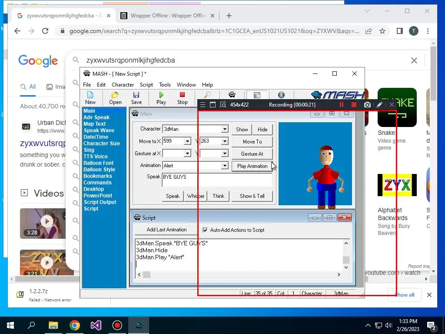
Task: Open the Window menu in MASH
Action: pyautogui.click(x=186, y=85)
